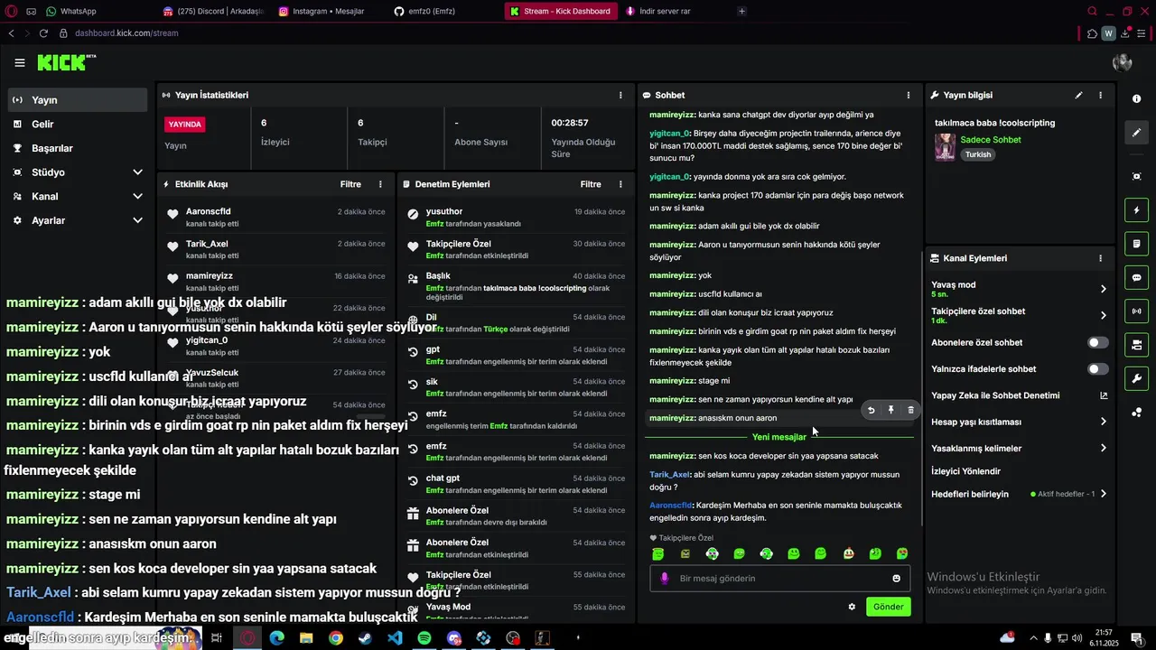Insert the heart-eyes emote at the end of the emote row
The height and width of the screenshot is (650, 1156).
tap(902, 553)
